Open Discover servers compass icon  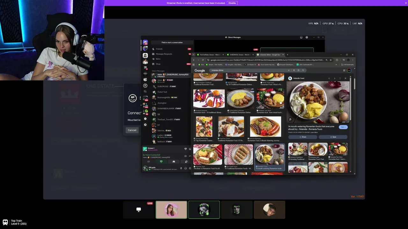[x=145, y=125]
